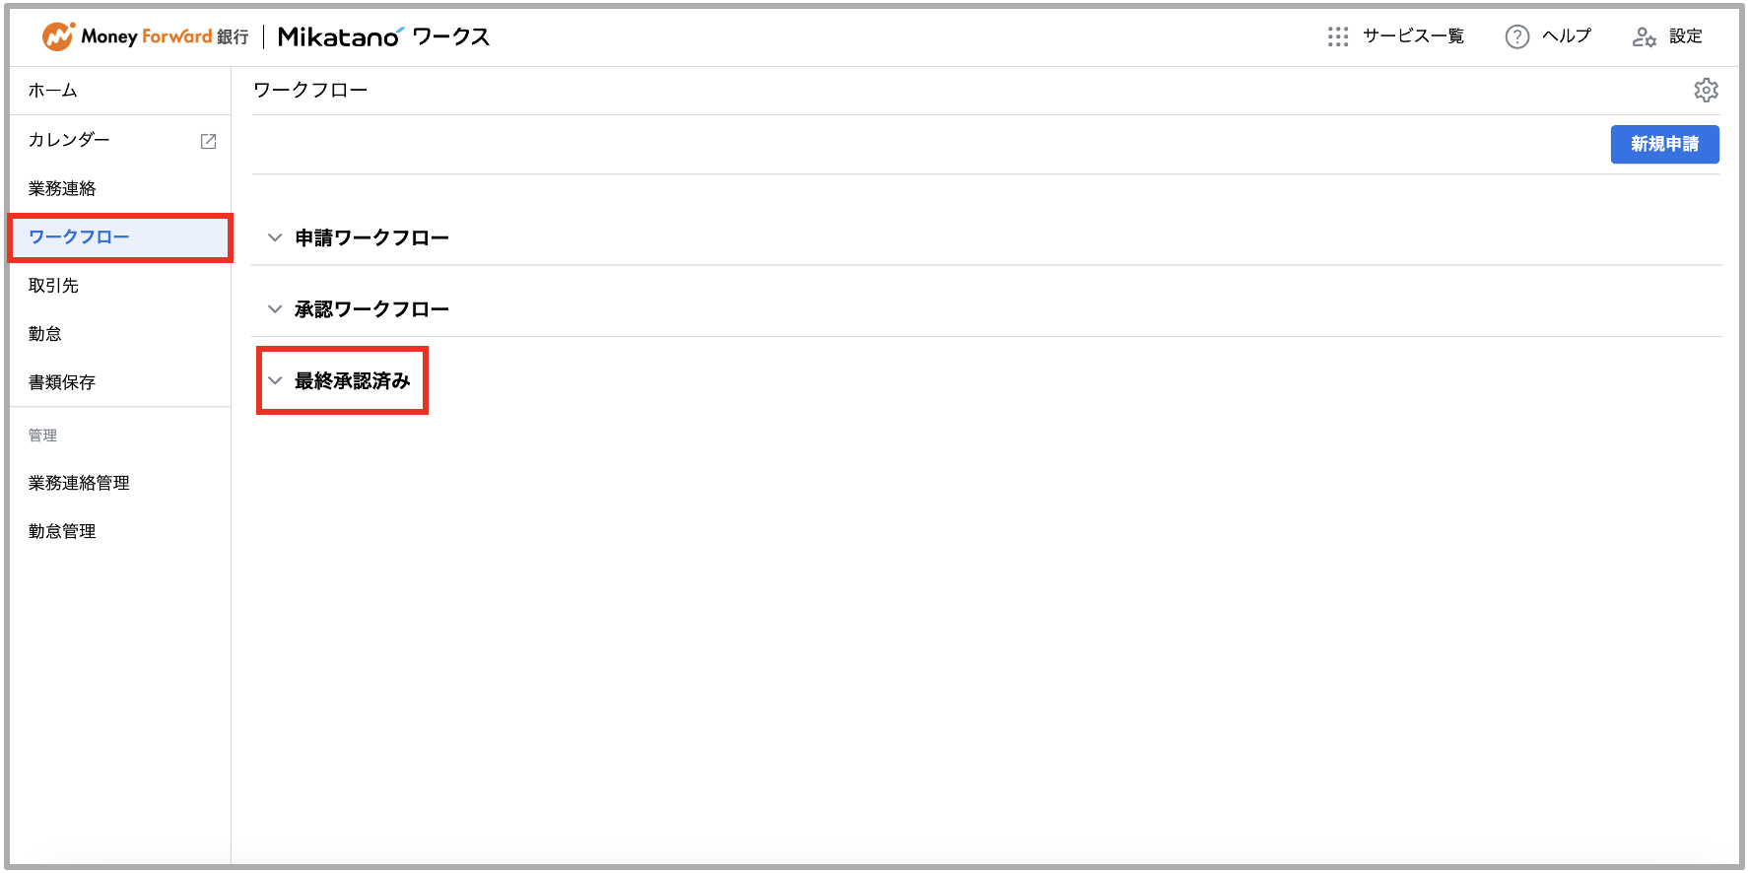Click the Money Forward logo icon

(x=58, y=36)
